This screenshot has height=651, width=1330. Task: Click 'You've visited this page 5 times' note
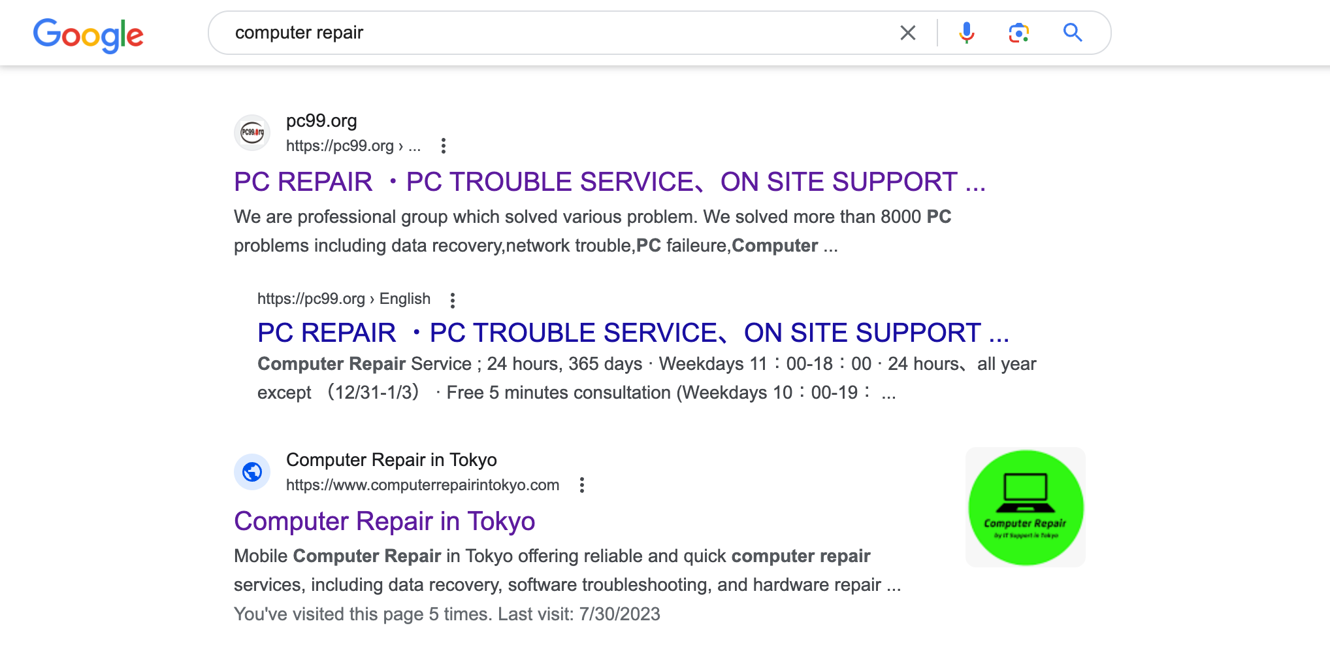pyautogui.click(x=447, y=614)
